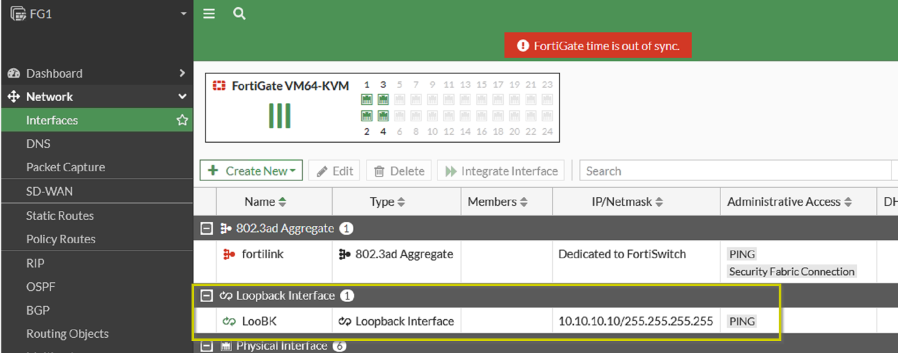Sort by IP/Netmask column arrows
898x353 pixels.
pos(659,202)
